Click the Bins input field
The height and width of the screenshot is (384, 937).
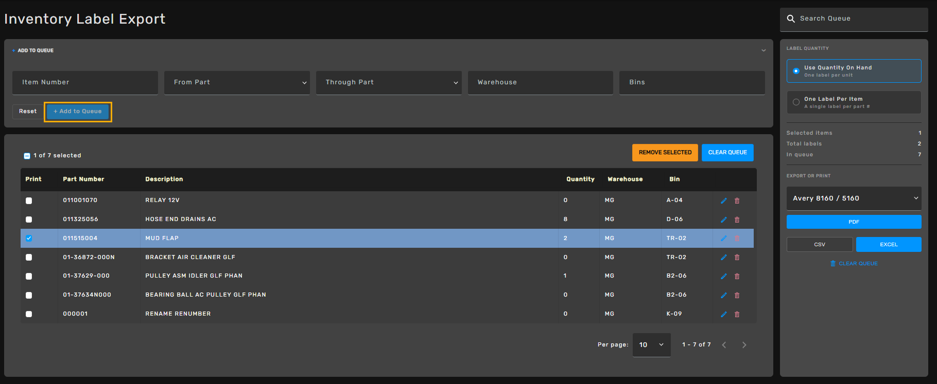tap(692, 82)
